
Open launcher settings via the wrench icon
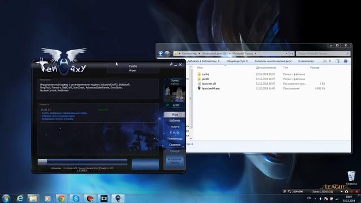coord(171,64)
